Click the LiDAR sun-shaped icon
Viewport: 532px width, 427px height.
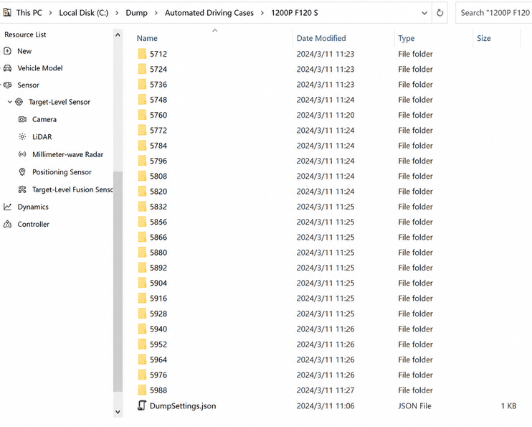[x=22, y=137]
